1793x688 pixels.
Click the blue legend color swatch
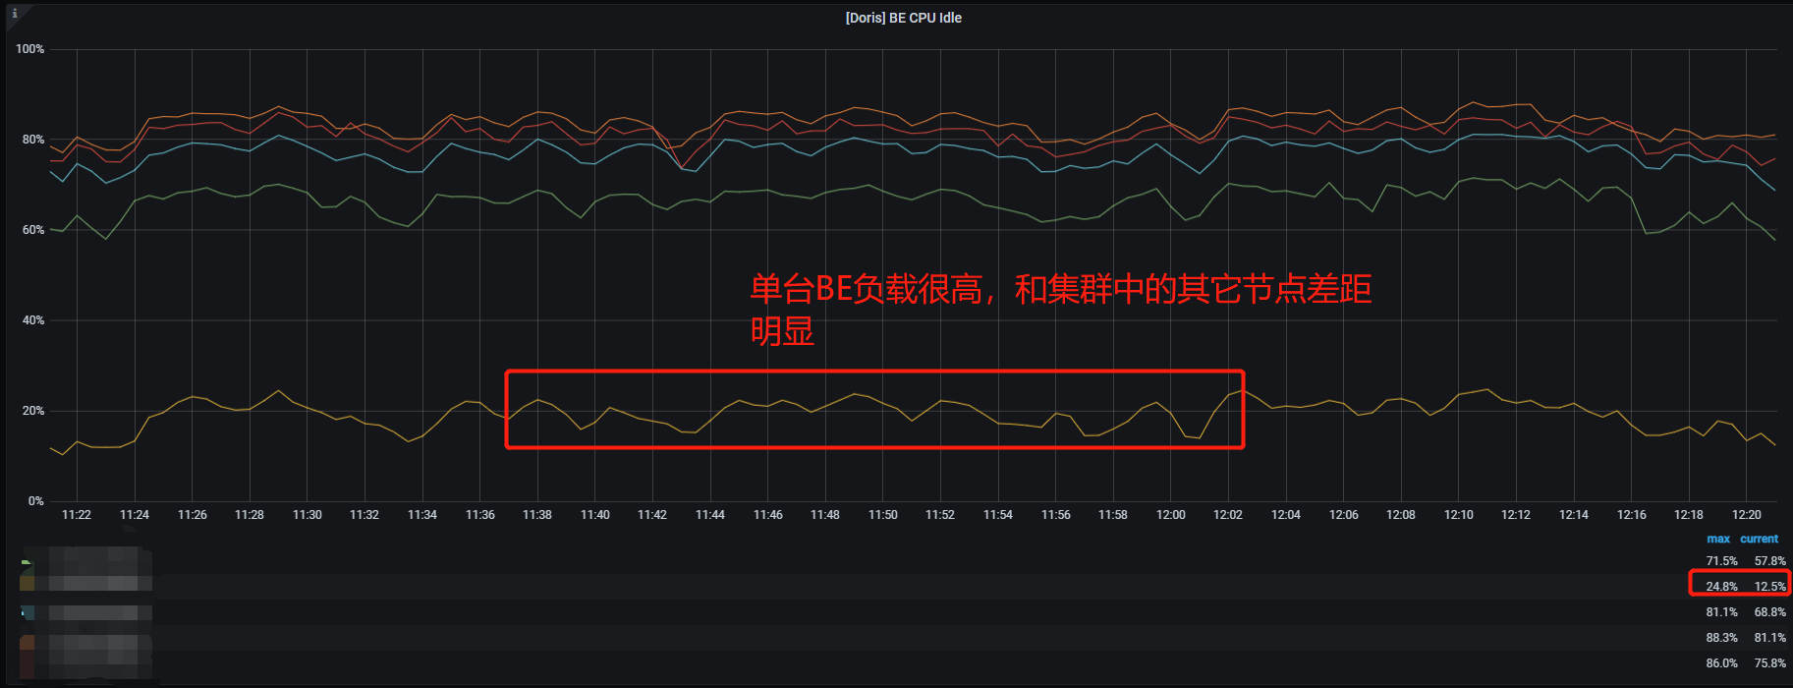(x=27, y=612)
